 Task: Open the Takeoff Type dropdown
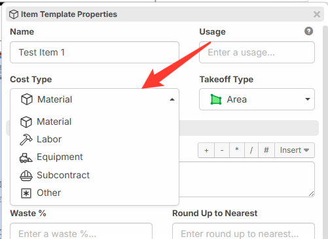point(257,99)
